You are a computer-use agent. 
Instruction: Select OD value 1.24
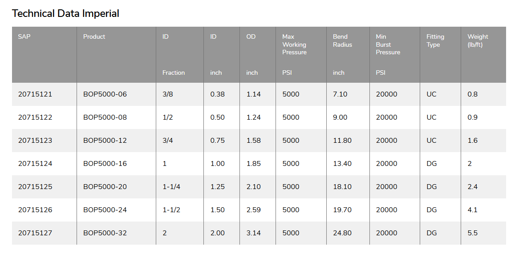(x=254, y=117)
